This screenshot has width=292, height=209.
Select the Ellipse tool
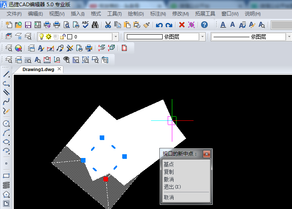coord(6,142)
